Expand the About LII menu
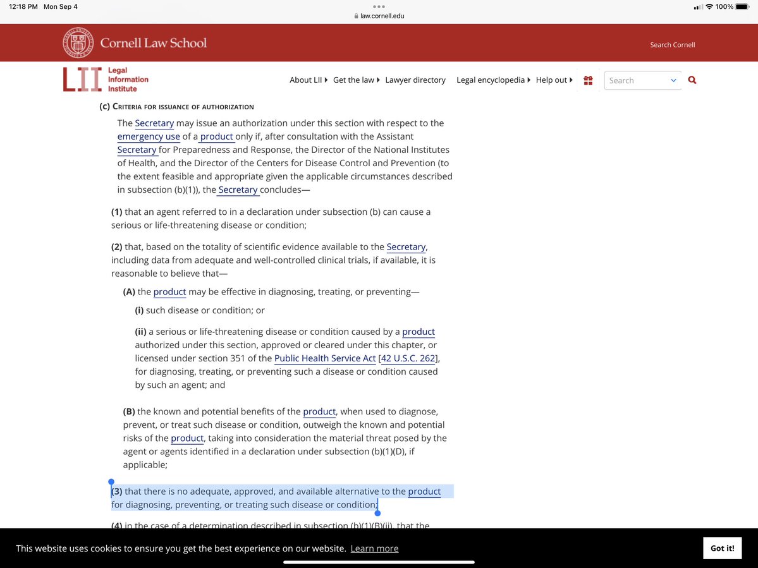 click(x=308, y=80)
